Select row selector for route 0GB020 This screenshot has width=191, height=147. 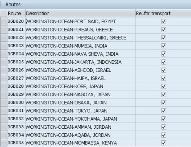(x=3, y=22)
